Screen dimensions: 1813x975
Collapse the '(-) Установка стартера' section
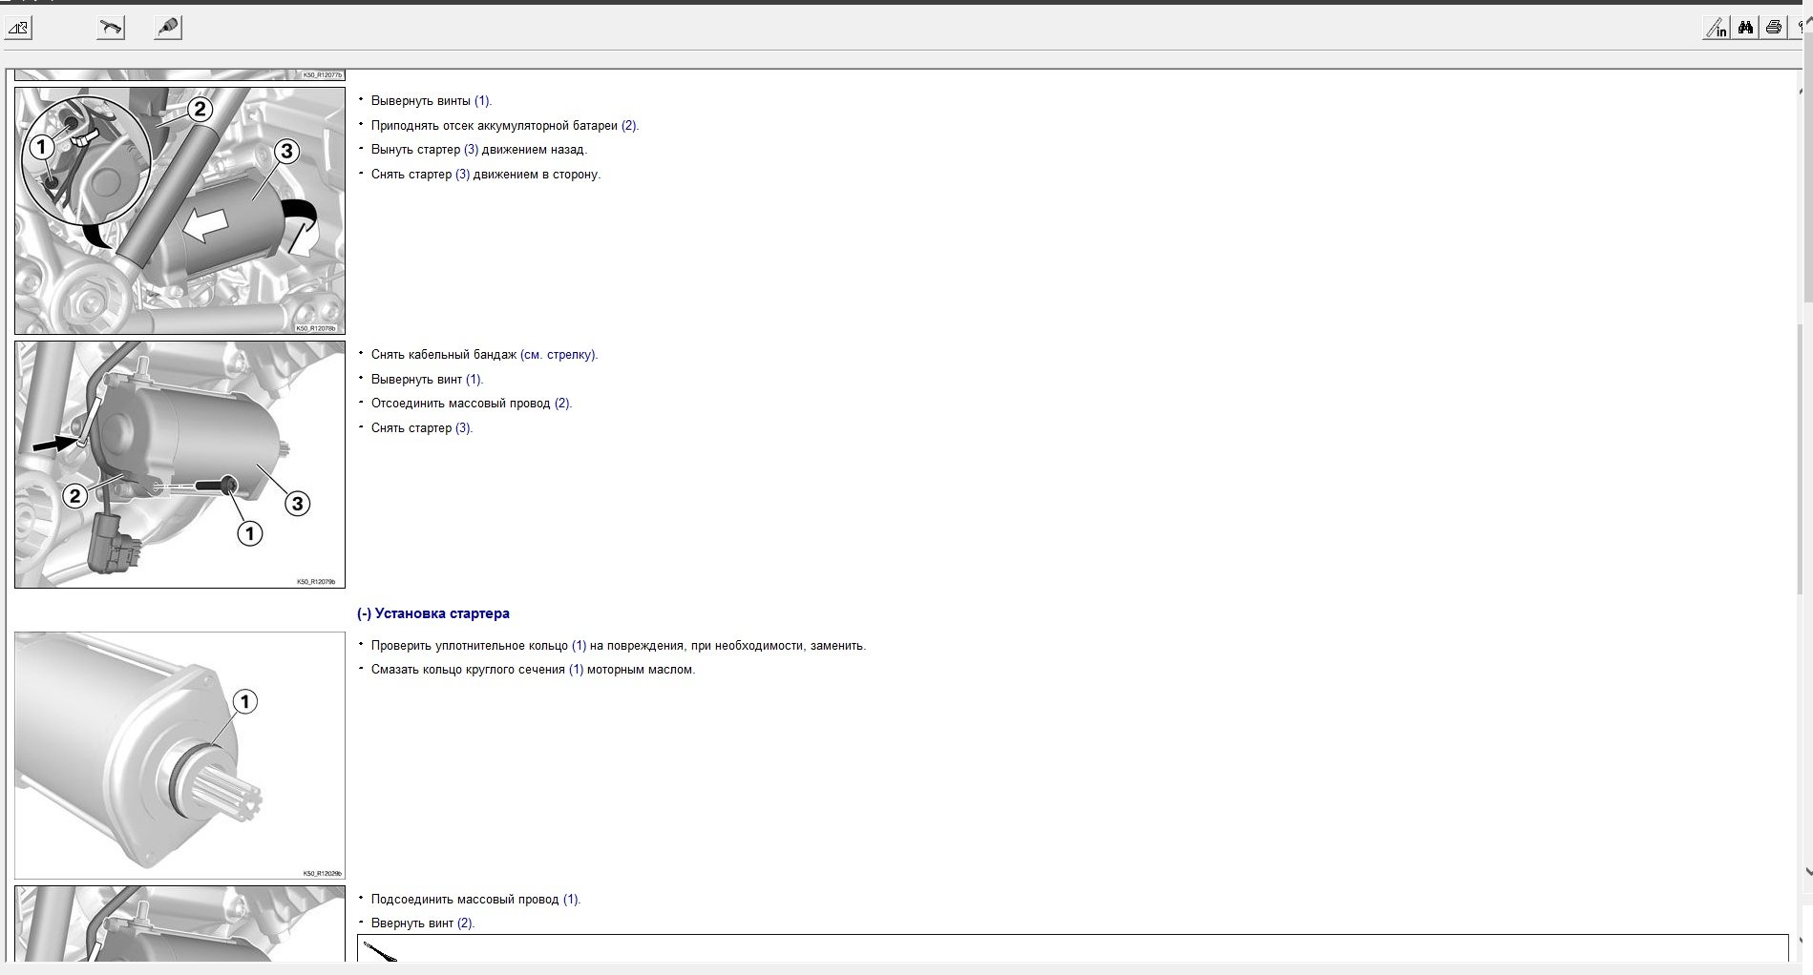[432, 613]
